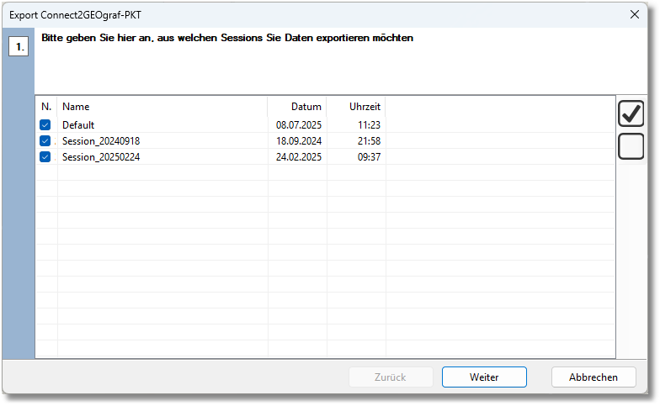Click the N. column header
Image resolution: width=660 pixels, height=406 pixels.
click(46, 107)
